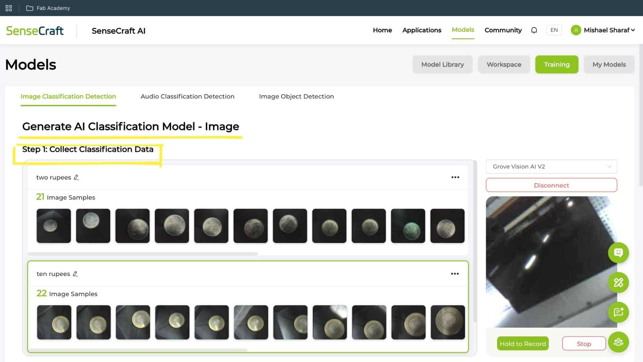Click the apps grid icon in top bar
Viewport: 643px width, 362px height.
9,8
